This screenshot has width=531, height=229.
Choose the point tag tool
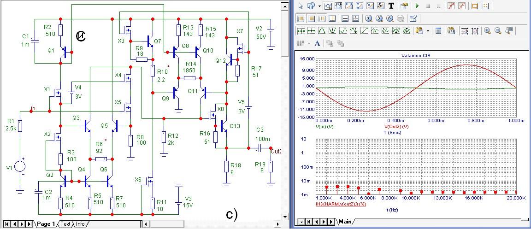tap(370, 6)
